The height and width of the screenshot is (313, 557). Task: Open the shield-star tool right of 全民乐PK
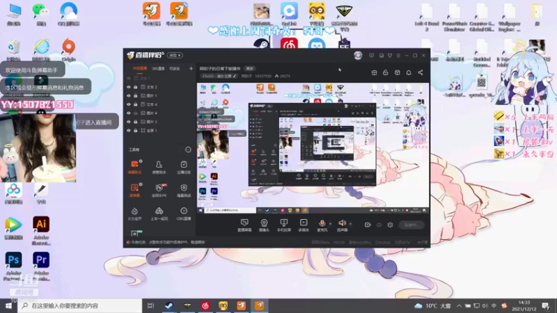click(184, 190)
